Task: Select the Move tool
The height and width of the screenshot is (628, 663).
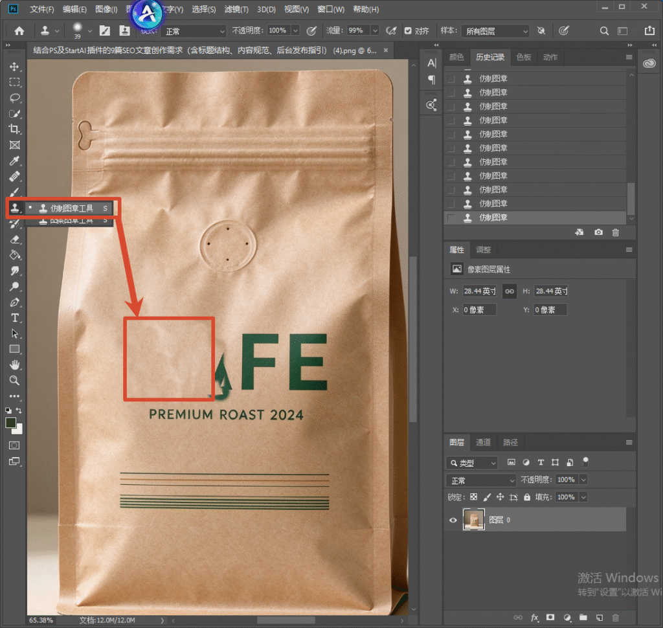Action: (x=14, y=67)
